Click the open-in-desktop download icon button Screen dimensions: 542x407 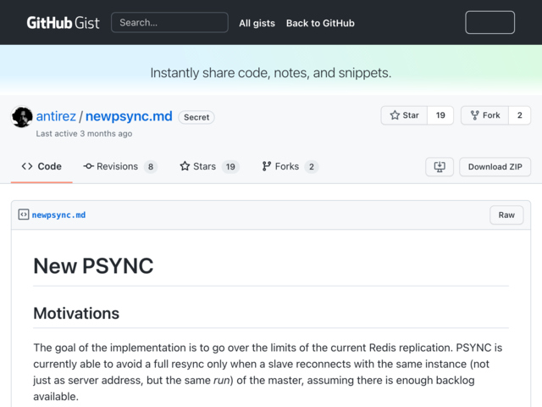(x=440, y=167)
